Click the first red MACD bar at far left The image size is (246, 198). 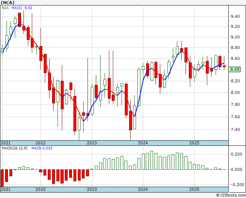2,178
